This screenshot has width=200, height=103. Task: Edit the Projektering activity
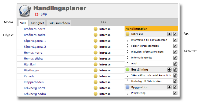pos(175,93)
